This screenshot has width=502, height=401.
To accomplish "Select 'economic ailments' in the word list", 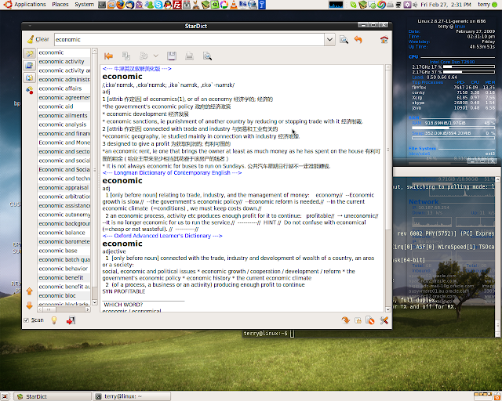I will click(x=63, y=115).
